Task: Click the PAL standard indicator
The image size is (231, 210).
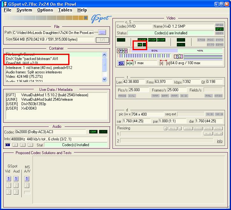Action: pyautogui.click(x=208, y=96)
